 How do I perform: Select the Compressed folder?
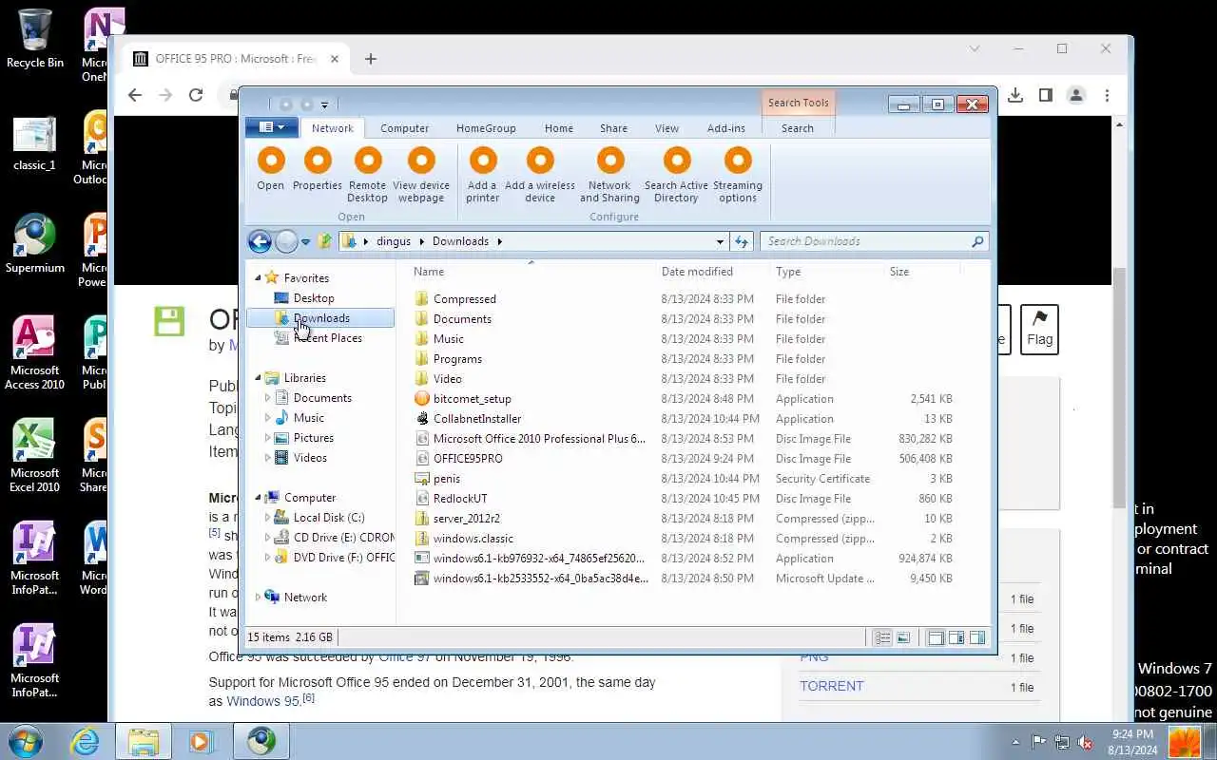[464, 299]
